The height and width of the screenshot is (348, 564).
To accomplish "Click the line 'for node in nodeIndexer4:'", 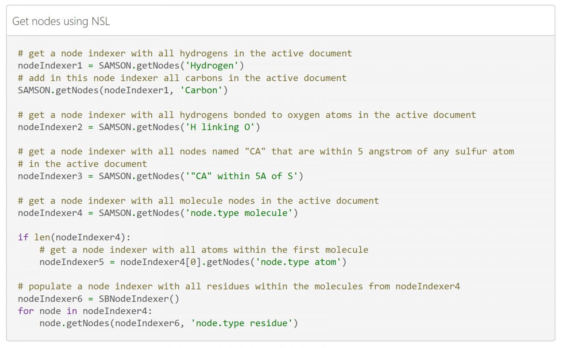I will point(85,311).
